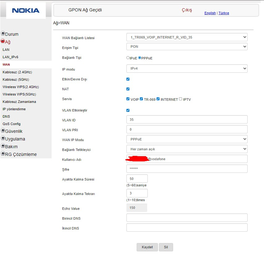Expand the Bakım section plus icon
The image size is (264, 260).
tap(3, 146)
